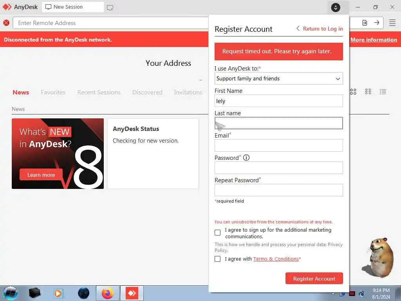Toggle the marketing communications checkbox
Screen dimensions: 401x301
tap(217, 232)
